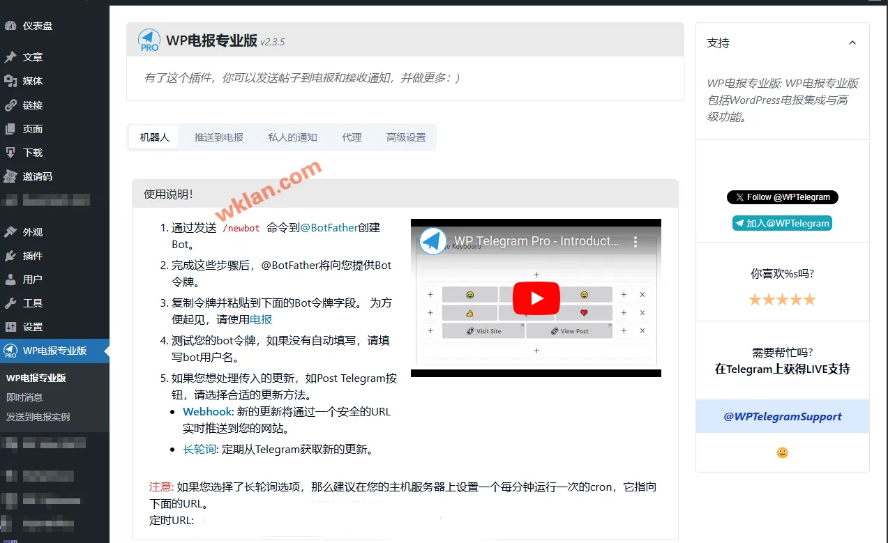Open the WP电报专业版 submenu entry

[36, 378]
